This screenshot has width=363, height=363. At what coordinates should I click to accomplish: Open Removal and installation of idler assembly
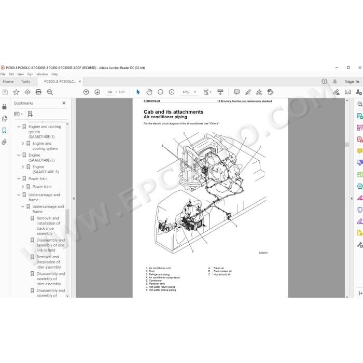(49, 262)
